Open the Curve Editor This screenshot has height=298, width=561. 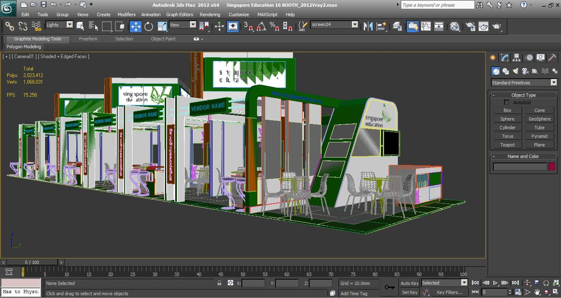426,26
